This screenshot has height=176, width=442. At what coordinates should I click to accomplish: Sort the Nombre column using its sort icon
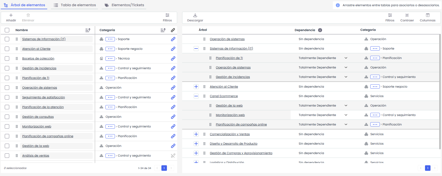click(88, 30)
